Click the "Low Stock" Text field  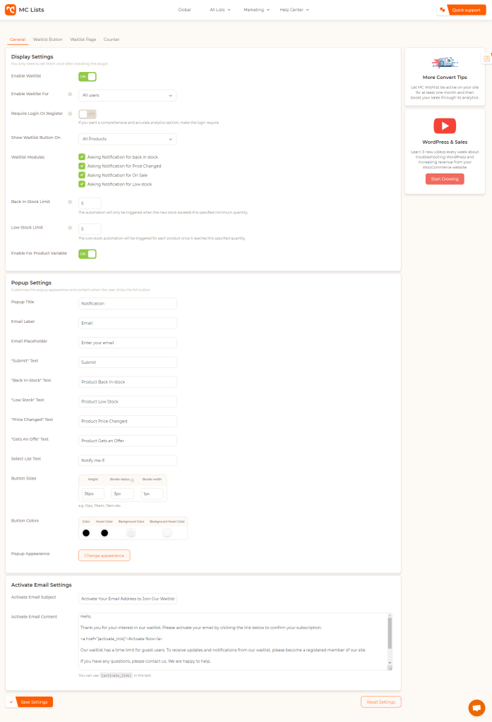click(127, 401)
